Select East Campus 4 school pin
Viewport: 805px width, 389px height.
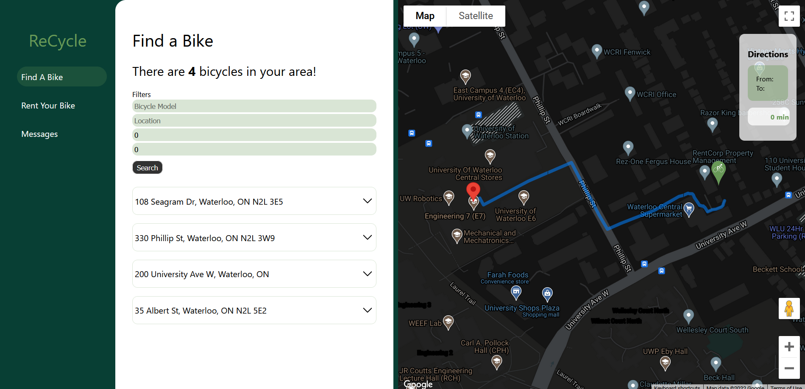465,77
